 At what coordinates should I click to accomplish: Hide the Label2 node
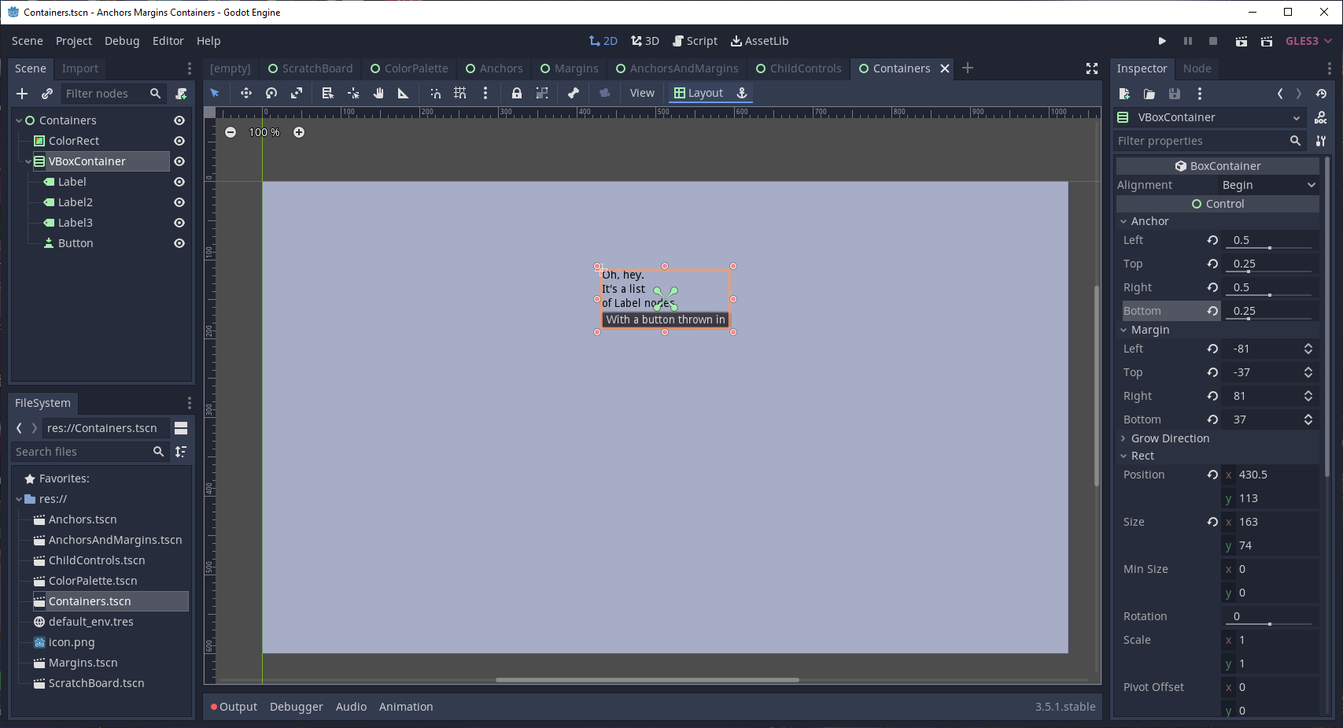click(x=179, y=202)
